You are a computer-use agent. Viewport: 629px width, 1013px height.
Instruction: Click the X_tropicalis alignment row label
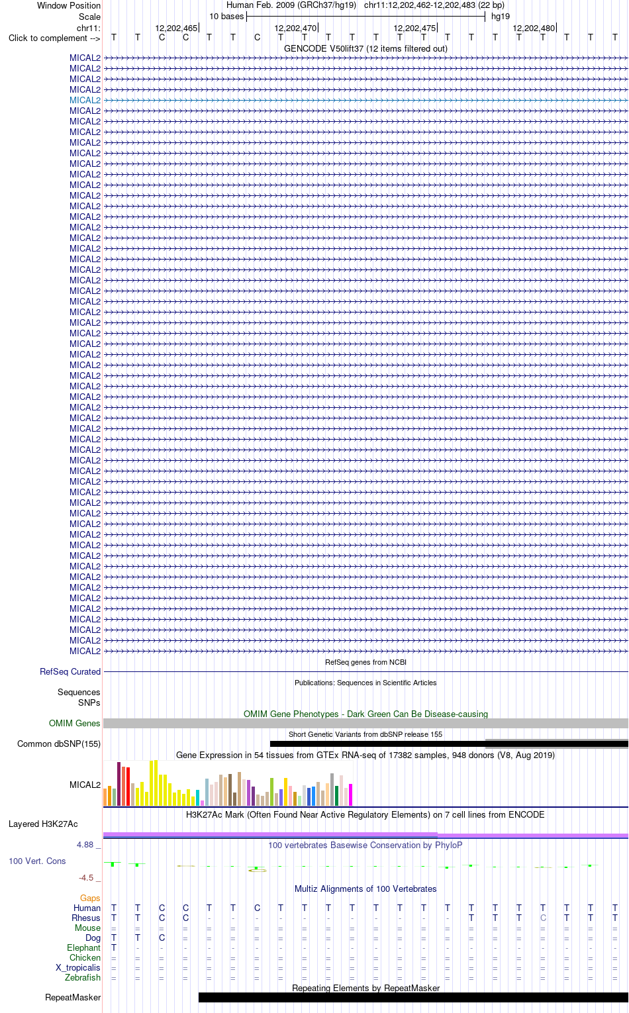pos(78,967)
